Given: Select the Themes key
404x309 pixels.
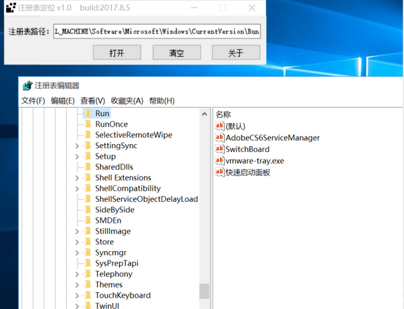Looking at the screenshot, I should pos(108,285).
